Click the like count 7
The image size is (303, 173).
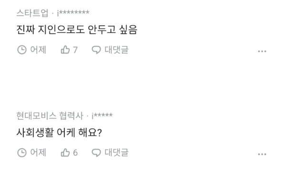(x=75, y=50)
